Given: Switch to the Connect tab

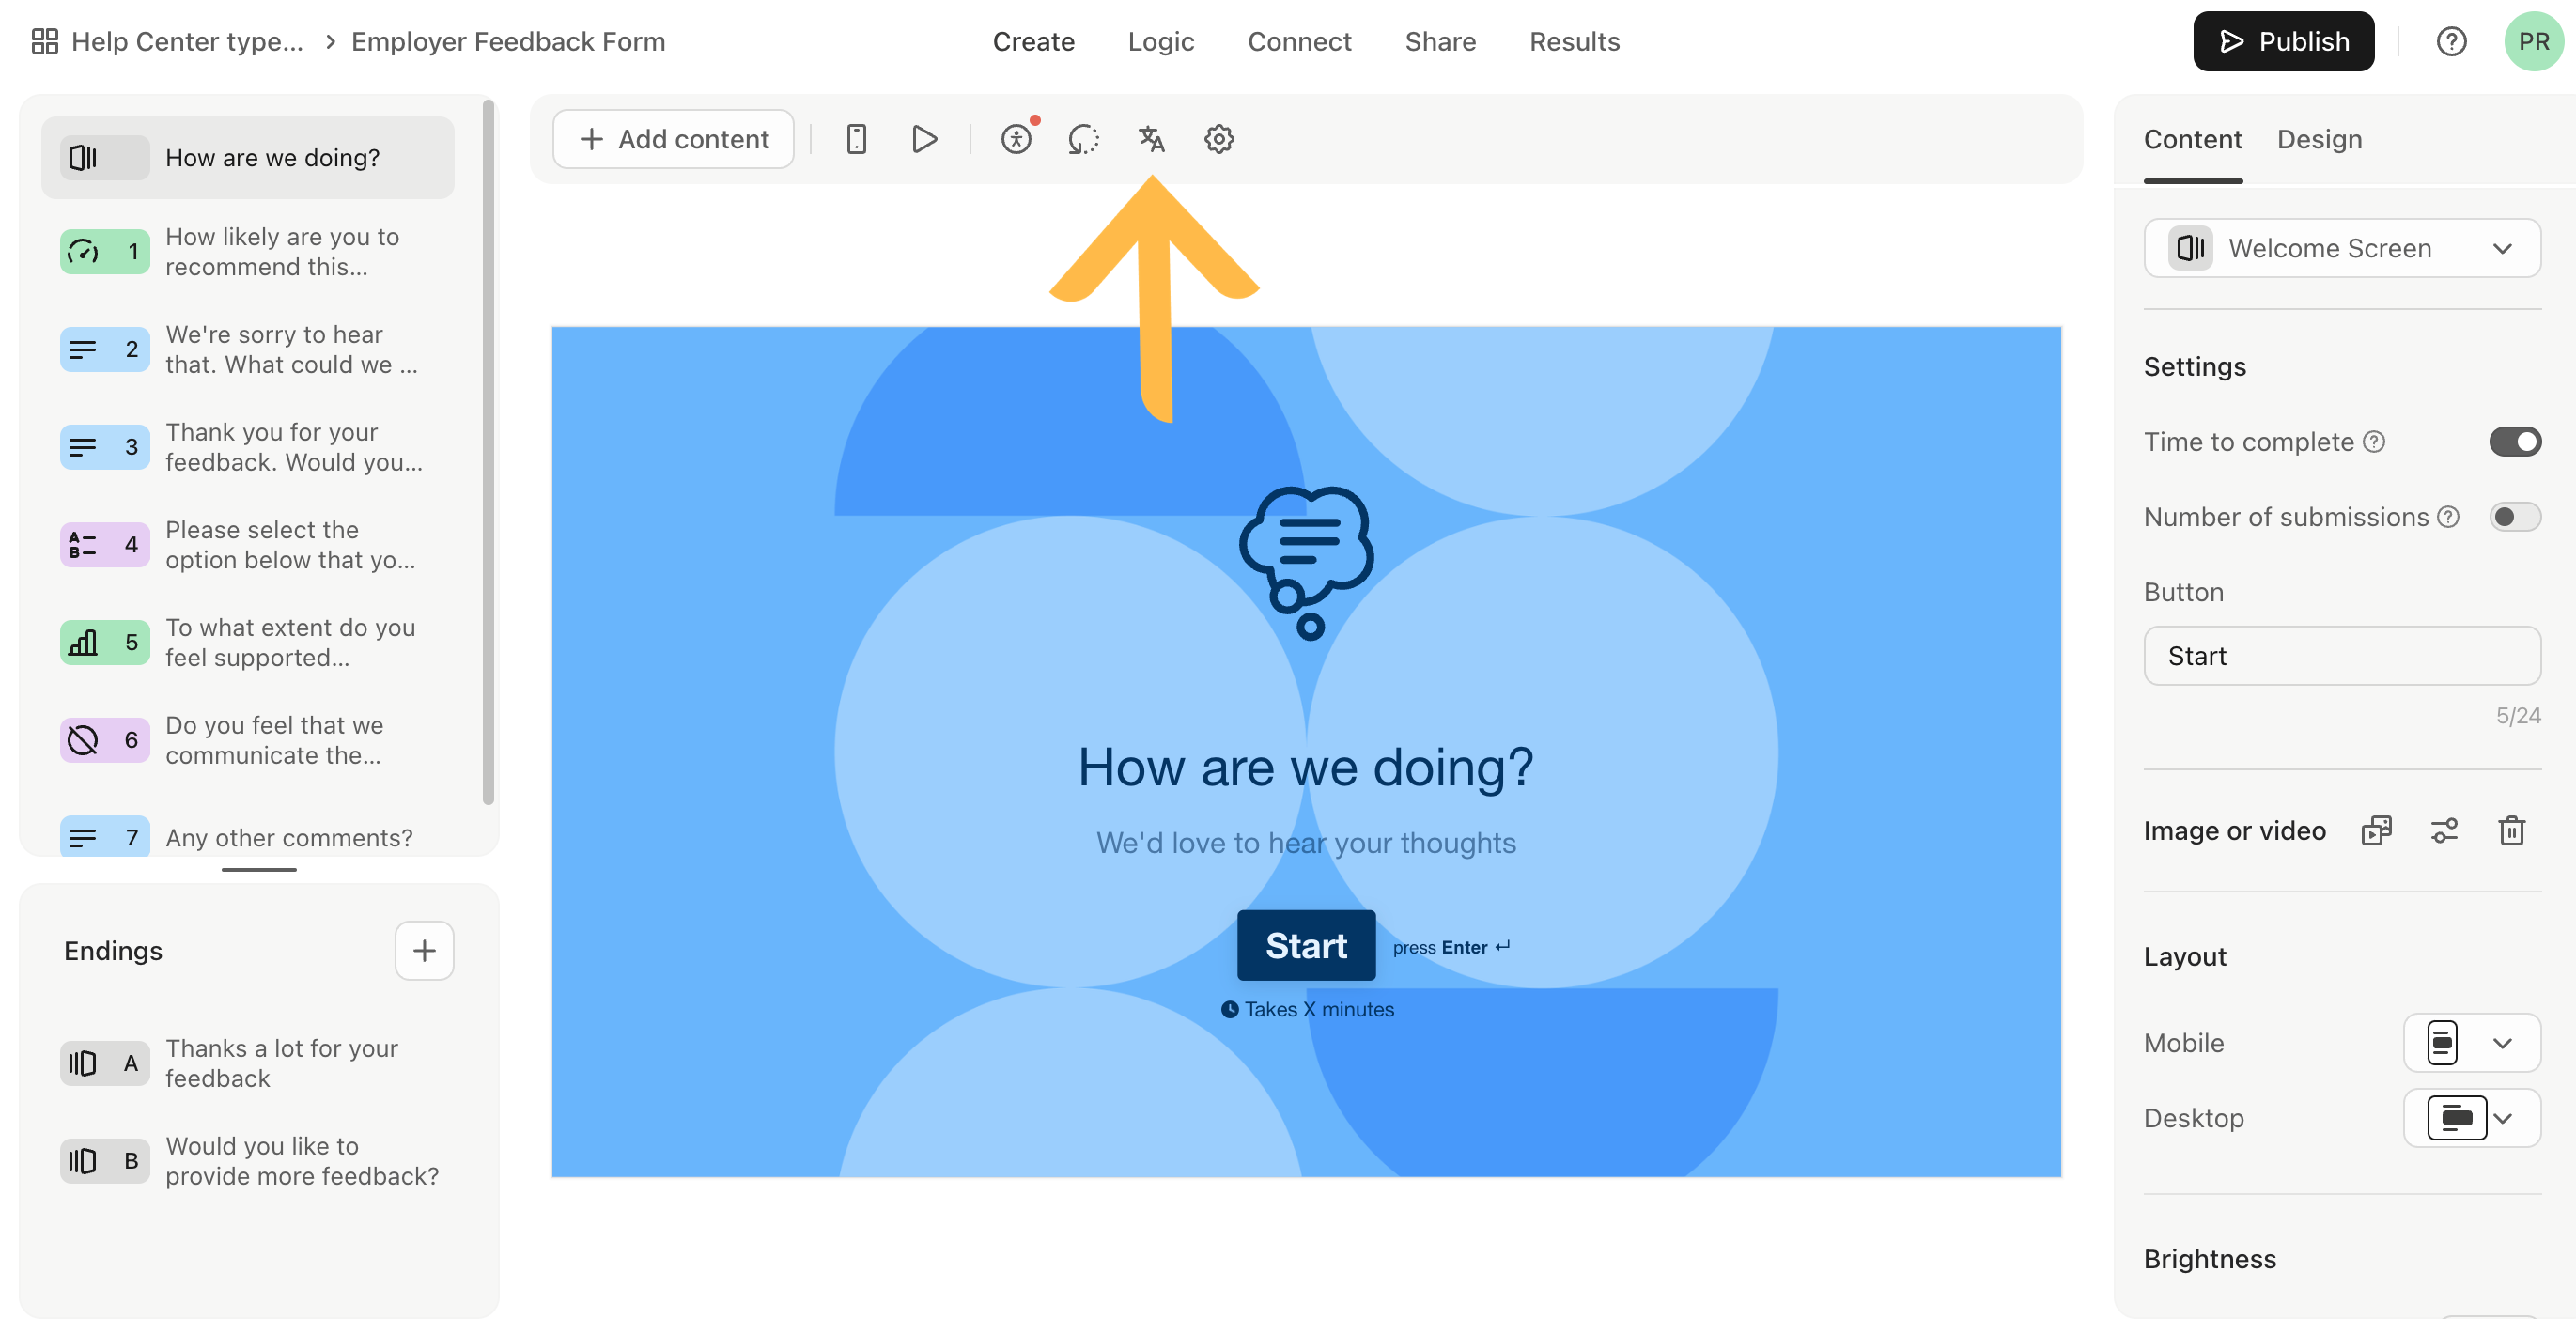Looking at the screenshot, I should click(1299, 42).
